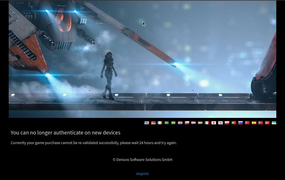
Task: Pick the Brazilian flag language
Action: [173, 123]
